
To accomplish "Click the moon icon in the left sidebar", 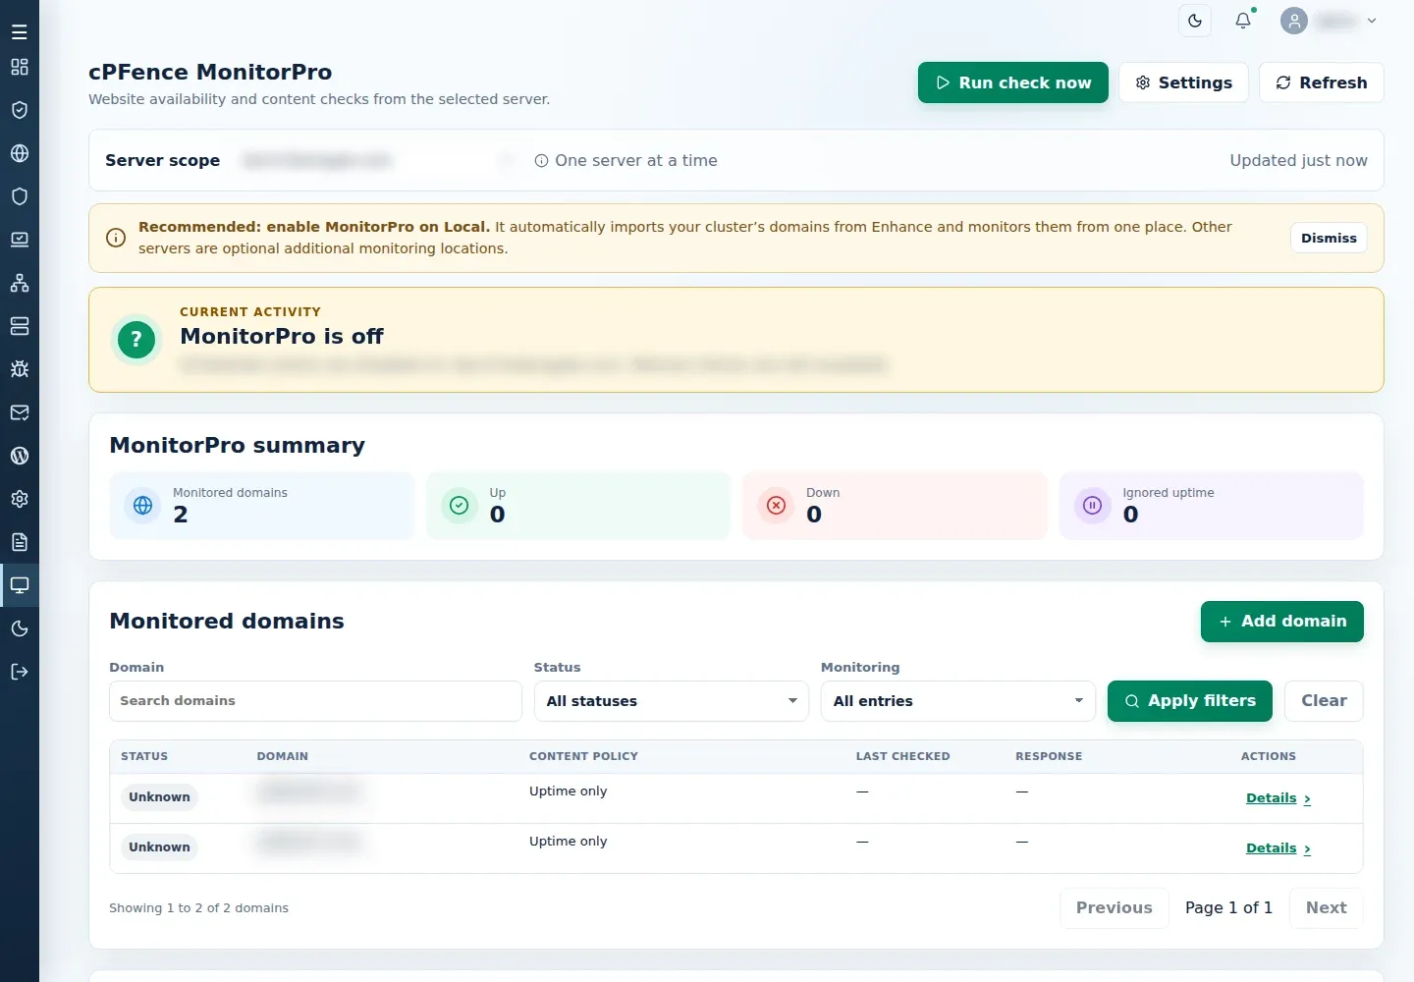I will click(x=20, y=628).
